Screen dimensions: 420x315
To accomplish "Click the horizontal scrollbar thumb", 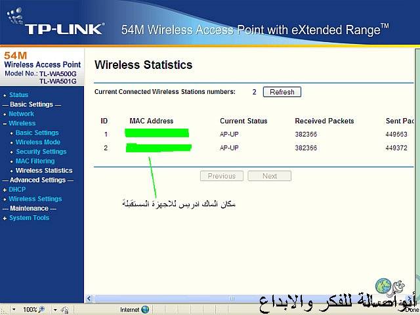I will pos(232,299).
